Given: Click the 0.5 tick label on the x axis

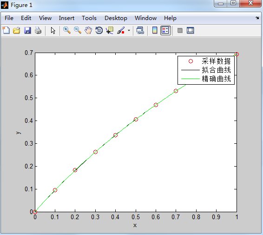Looking at the screenshot, I should pos(136,217).
